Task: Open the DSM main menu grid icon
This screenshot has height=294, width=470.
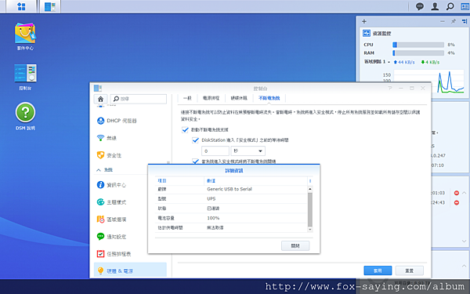Action: click(x=21, y=6)
